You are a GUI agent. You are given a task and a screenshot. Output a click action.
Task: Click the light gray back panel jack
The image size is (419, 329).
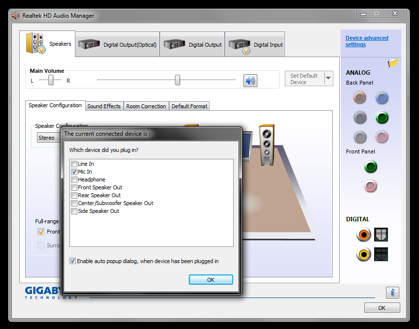tap(360, 137)
